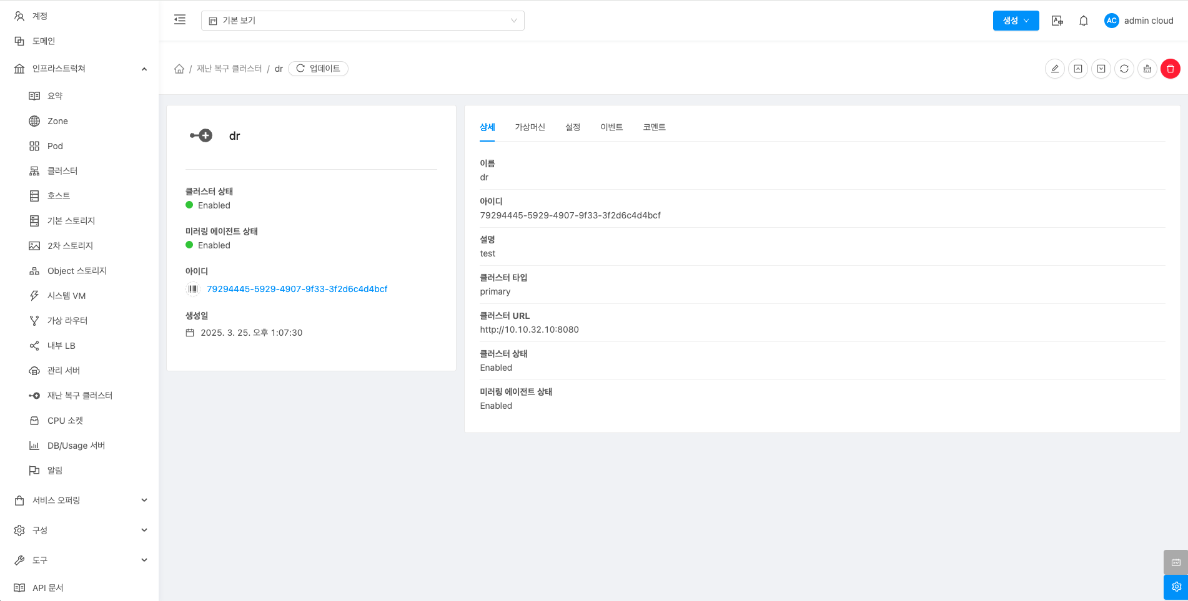Open the 생성 create dropdown button
Screen dimensions: 1188x601
(x=1016, y=21)
